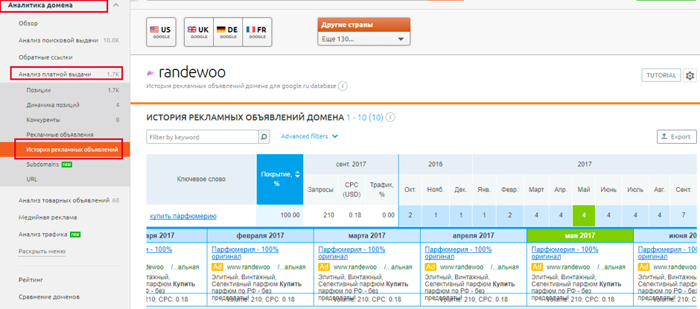Select the FR Google database flag
700x309 pixels.
257,32
